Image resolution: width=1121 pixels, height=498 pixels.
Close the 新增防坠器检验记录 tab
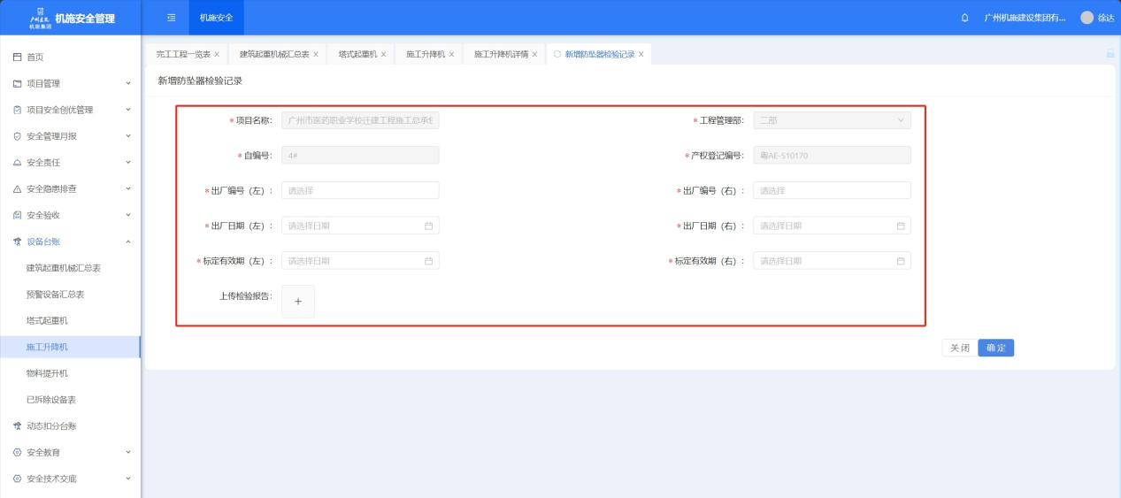pyautogui.click(x=641, y=54)
